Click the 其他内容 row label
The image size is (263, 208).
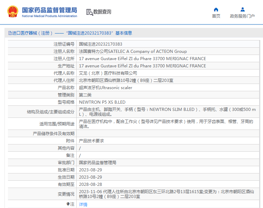pyautogui.click(x=66, y=148)
